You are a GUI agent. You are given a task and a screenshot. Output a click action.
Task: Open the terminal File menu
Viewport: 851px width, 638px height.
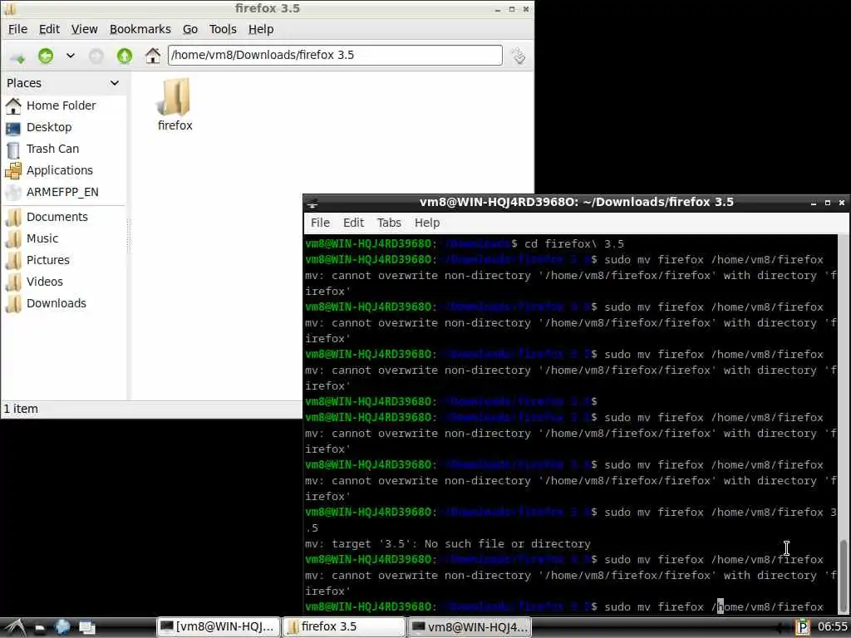[x=320, y=223]
